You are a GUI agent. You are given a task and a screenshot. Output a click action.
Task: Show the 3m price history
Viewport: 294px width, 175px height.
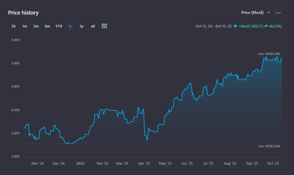(x=36, y=26)
